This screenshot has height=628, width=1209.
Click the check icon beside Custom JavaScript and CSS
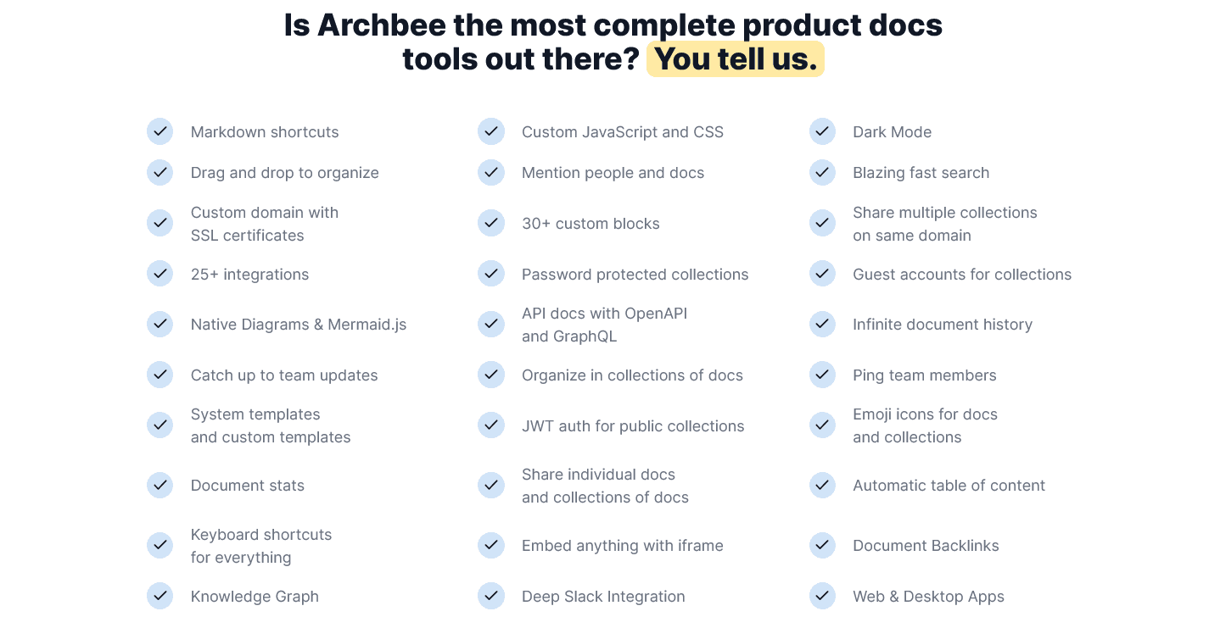click(x=491, y=131)
